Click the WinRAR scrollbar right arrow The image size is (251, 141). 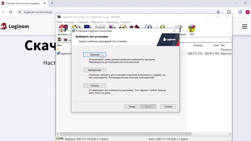point(230,134)
